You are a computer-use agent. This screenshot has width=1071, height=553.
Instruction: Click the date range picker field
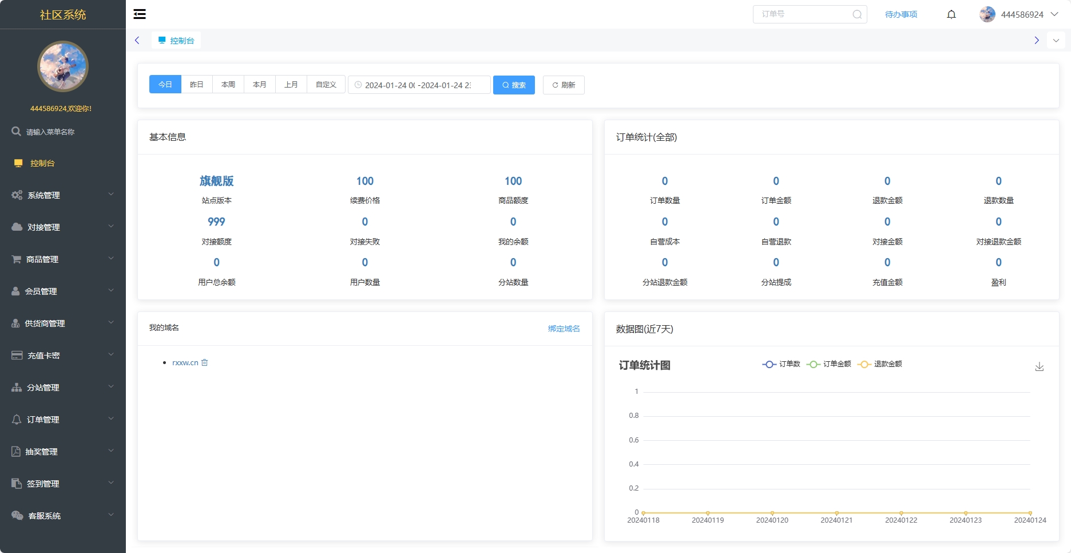(419, 85)
